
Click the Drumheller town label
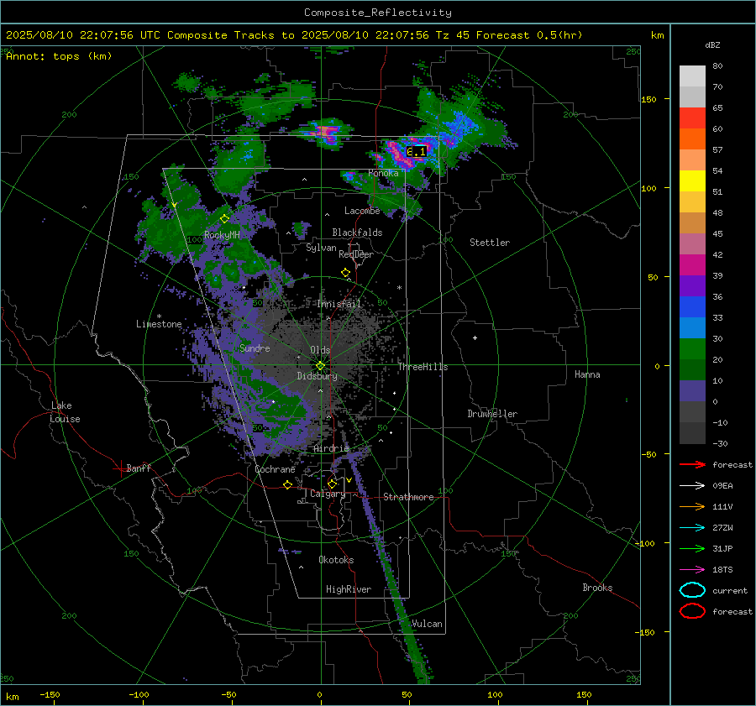(x=492, y=414)
